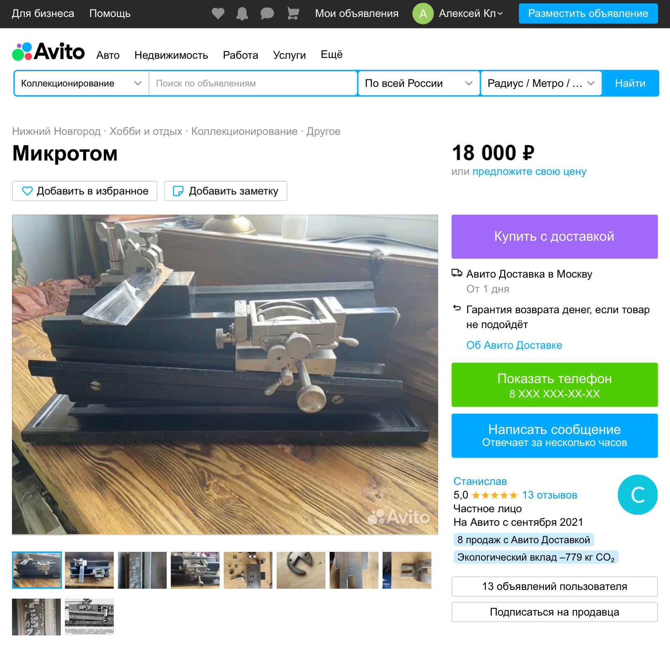670x664 pixels.
Task: Open seller Станислав's round avatar
Action: click(x=637, y=495)
